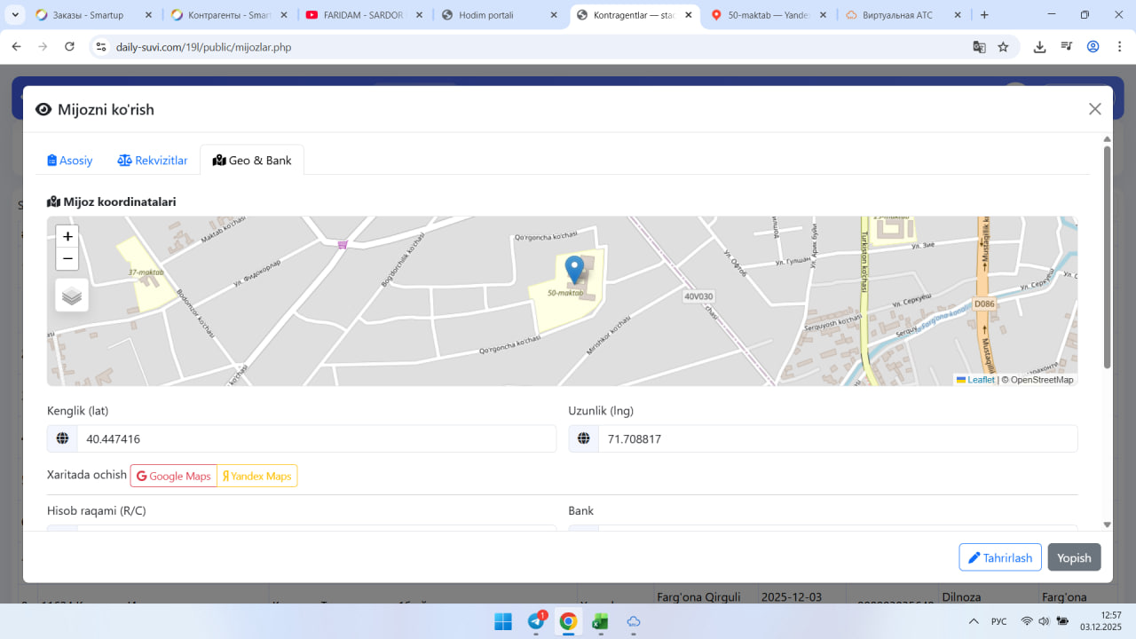Open Chrome downloads icon
The image size is (1136, 639).
pyautogui.click(x=1039, y=47)
